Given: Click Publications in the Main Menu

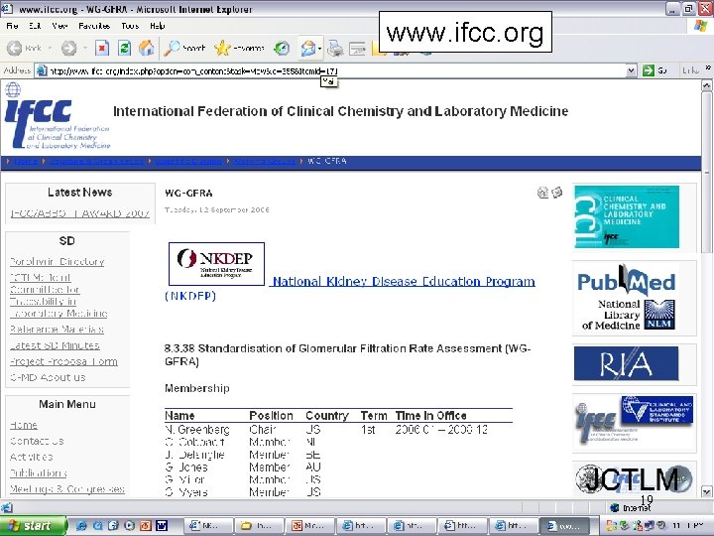Looking at the screenshot, I should [x=39, y=473].
